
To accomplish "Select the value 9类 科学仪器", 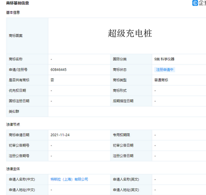I will click(x=164, y=59).
